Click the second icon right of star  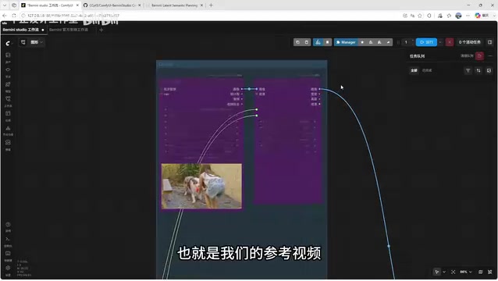click(379, 42)
